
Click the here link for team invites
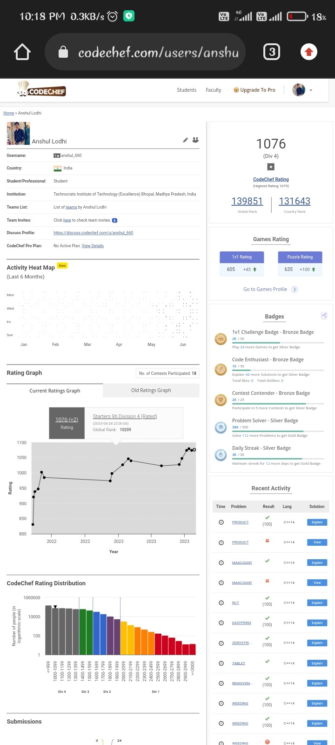point(67,220)
